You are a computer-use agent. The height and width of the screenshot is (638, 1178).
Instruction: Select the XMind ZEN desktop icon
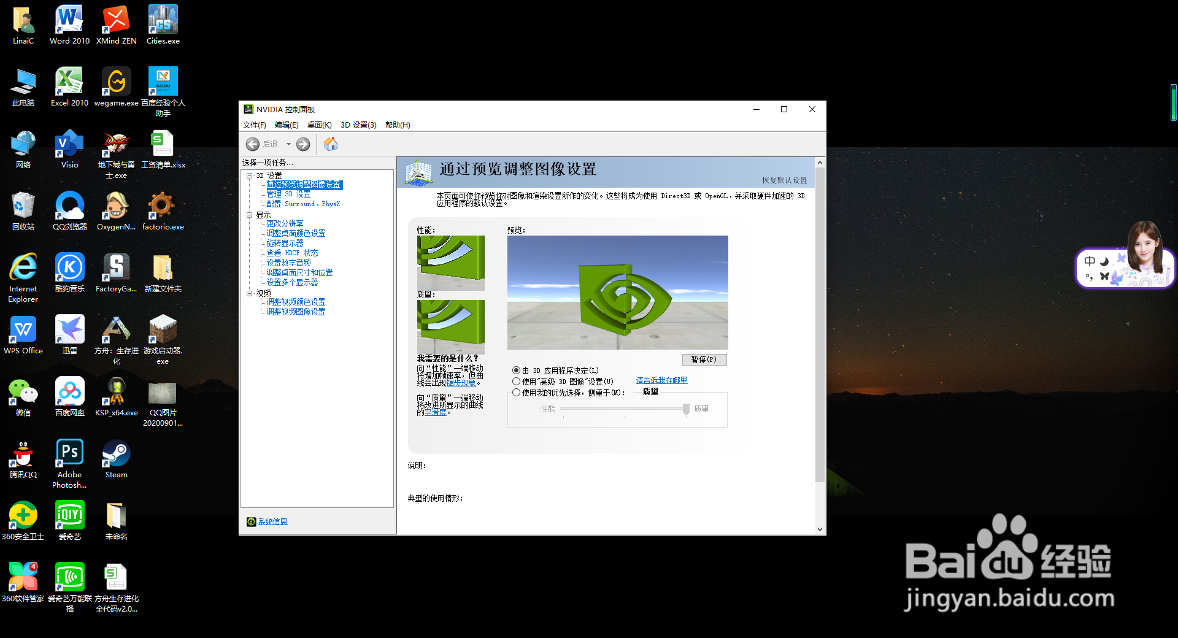(x=116, y=25)
